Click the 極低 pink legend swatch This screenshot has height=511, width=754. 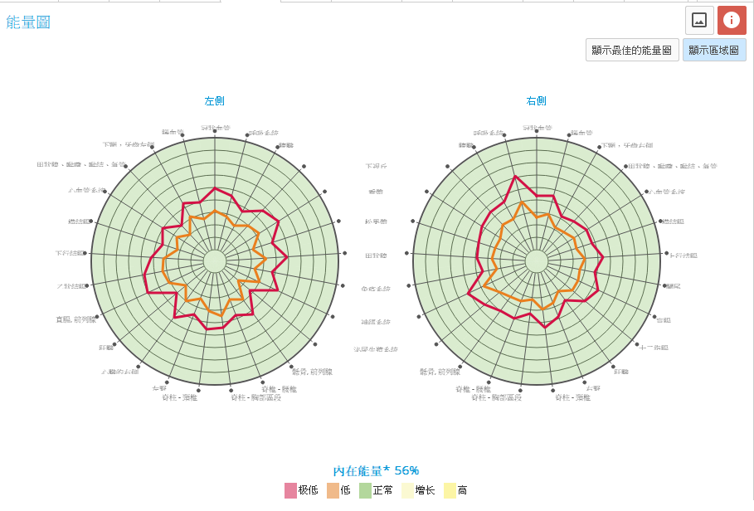click(x=290, y=490)
